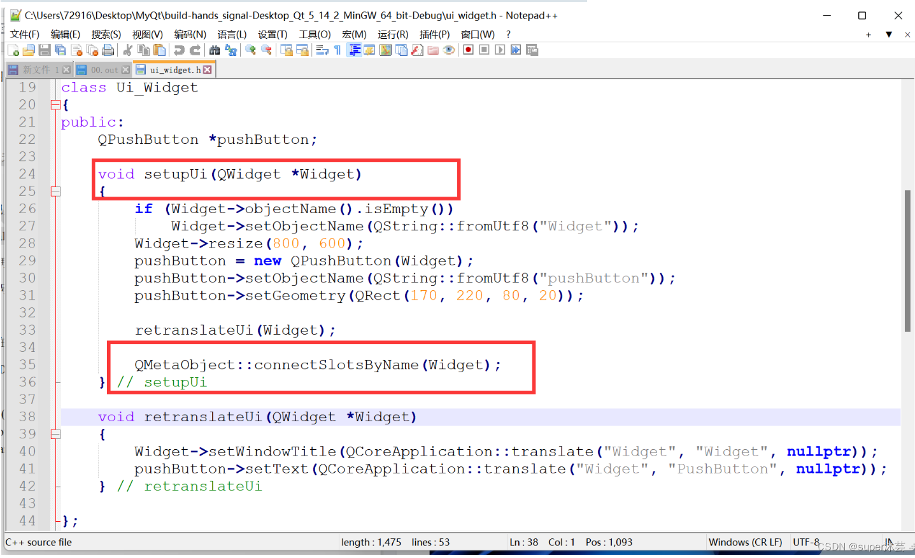This screenshot has height=558, width=915.
Task: Open the 运行(R) menu
Action: [x=392, y=34]
